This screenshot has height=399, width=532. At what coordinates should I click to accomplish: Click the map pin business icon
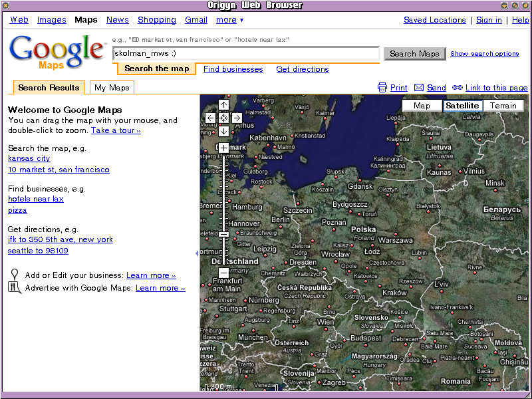point(14,274)
